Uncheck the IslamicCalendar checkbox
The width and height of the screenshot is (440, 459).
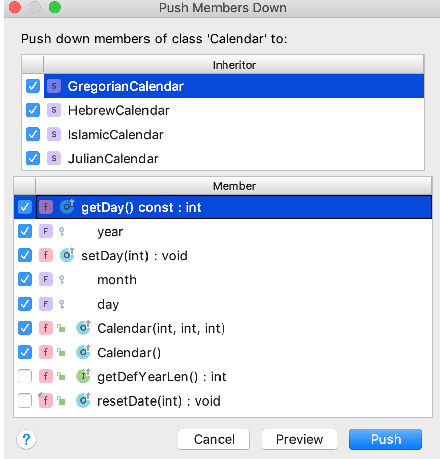pyautogui.click(x=32, y=134)
